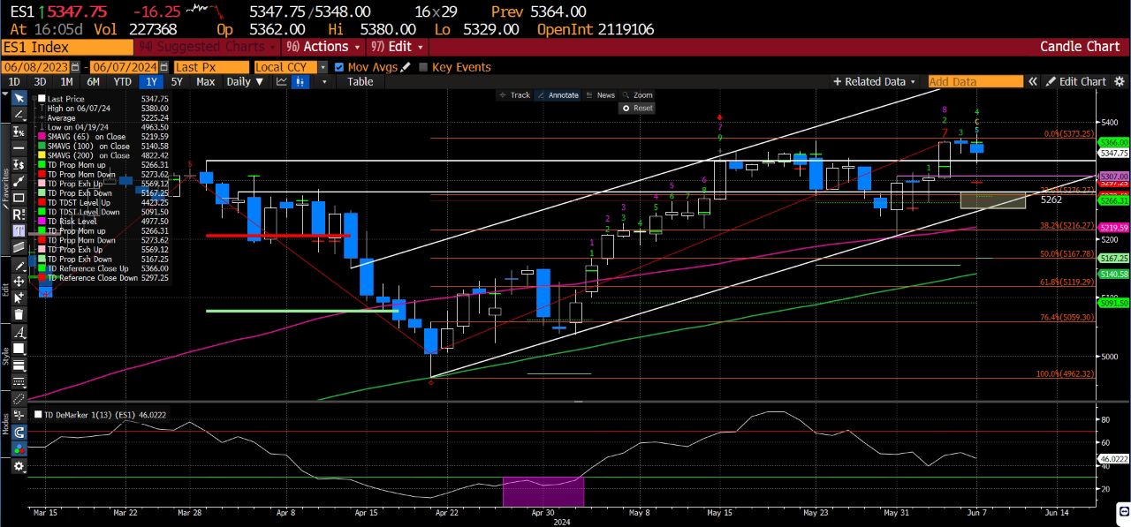Open the Suggested Charts dropdown
The height and width of the screenshot is (527, 1131).
point(209,47)
